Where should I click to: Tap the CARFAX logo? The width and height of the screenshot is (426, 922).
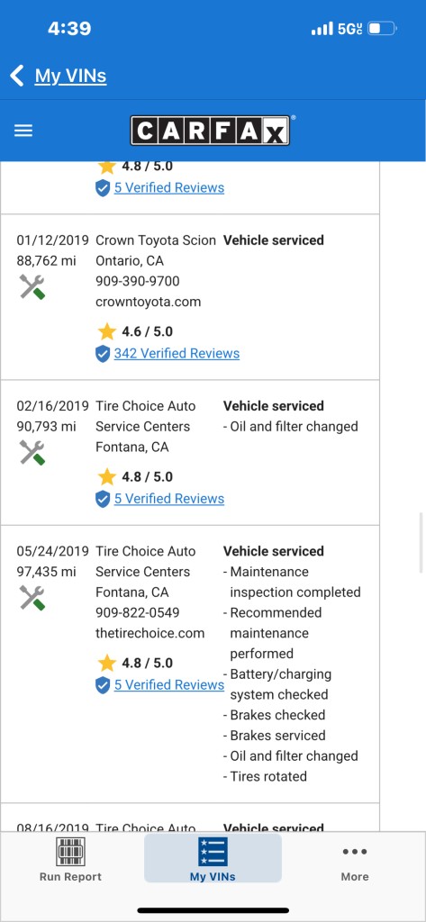tap(210, 131)
